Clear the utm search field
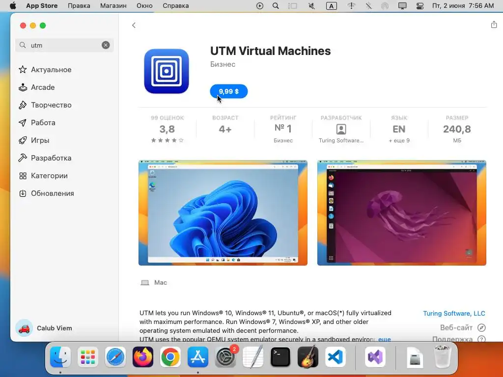 click(x=106, y=45)
